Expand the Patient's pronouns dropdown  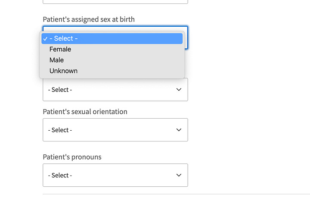coord(115,175)
